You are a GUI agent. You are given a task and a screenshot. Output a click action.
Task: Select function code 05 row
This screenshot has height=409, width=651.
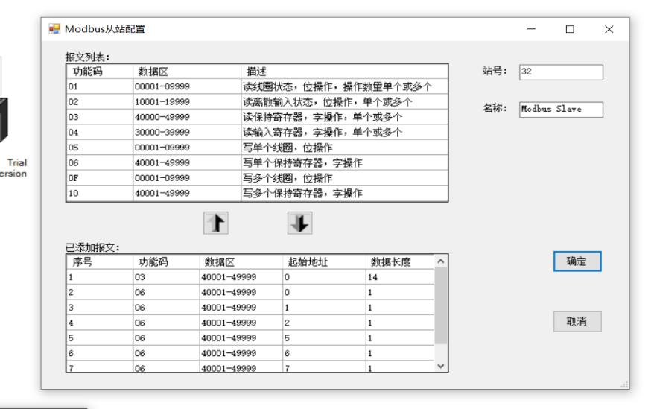click(257, 148)
